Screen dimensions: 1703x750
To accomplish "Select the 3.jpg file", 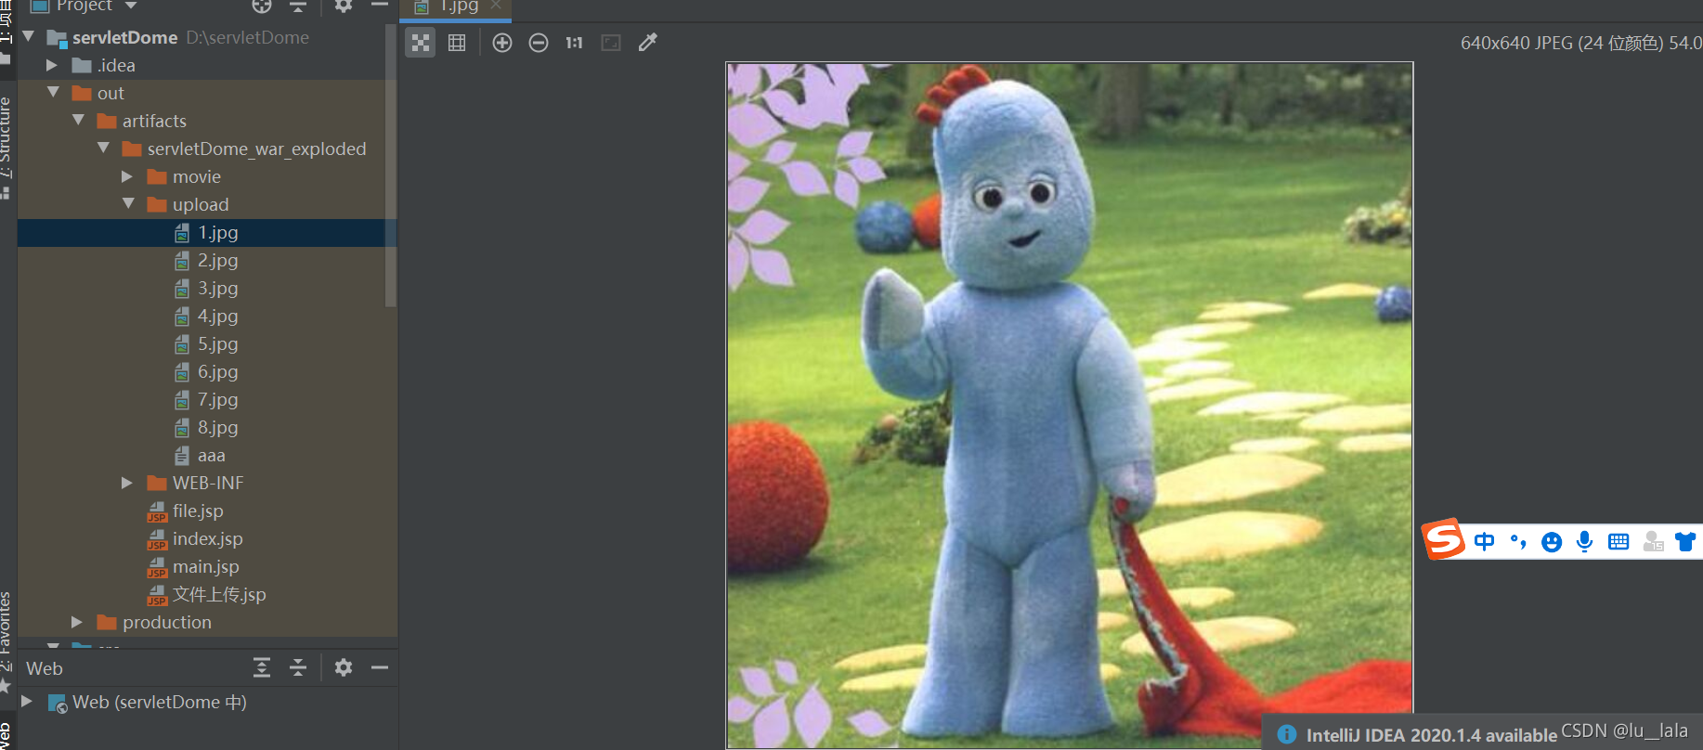I will click(x=217, y=289).
